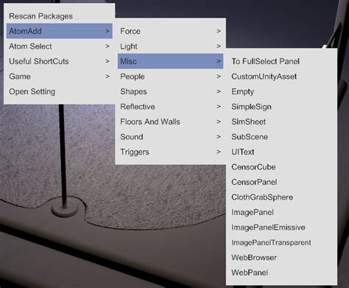Add a WebBrowser atom
Screen dimensions: 349x288
(x=281, y=258)
